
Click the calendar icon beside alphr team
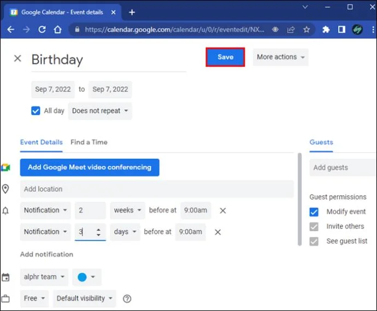pos(5,277)
